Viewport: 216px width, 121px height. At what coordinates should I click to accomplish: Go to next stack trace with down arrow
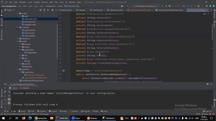(x=9, y=96)
